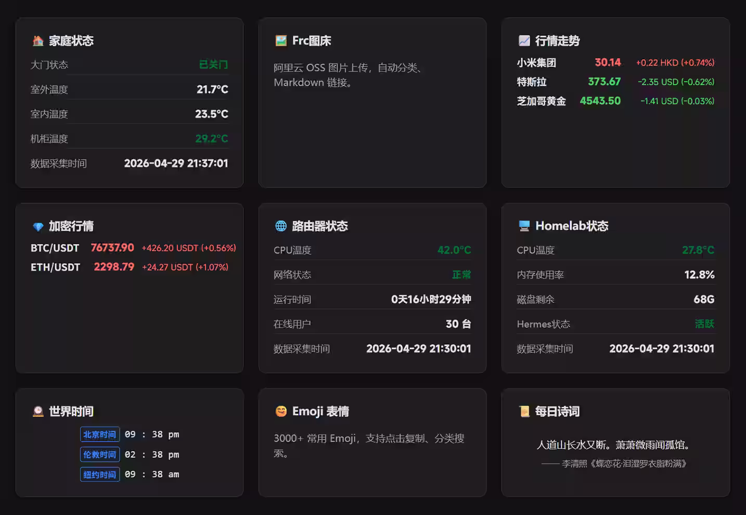Select the 北京时间 badge
Screen dimensions: 746x515
(100, 434)
